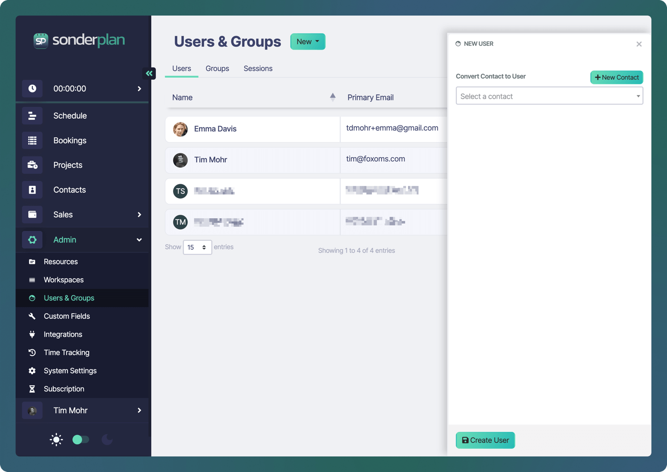Open Time Tracking history

click(66, 352)
